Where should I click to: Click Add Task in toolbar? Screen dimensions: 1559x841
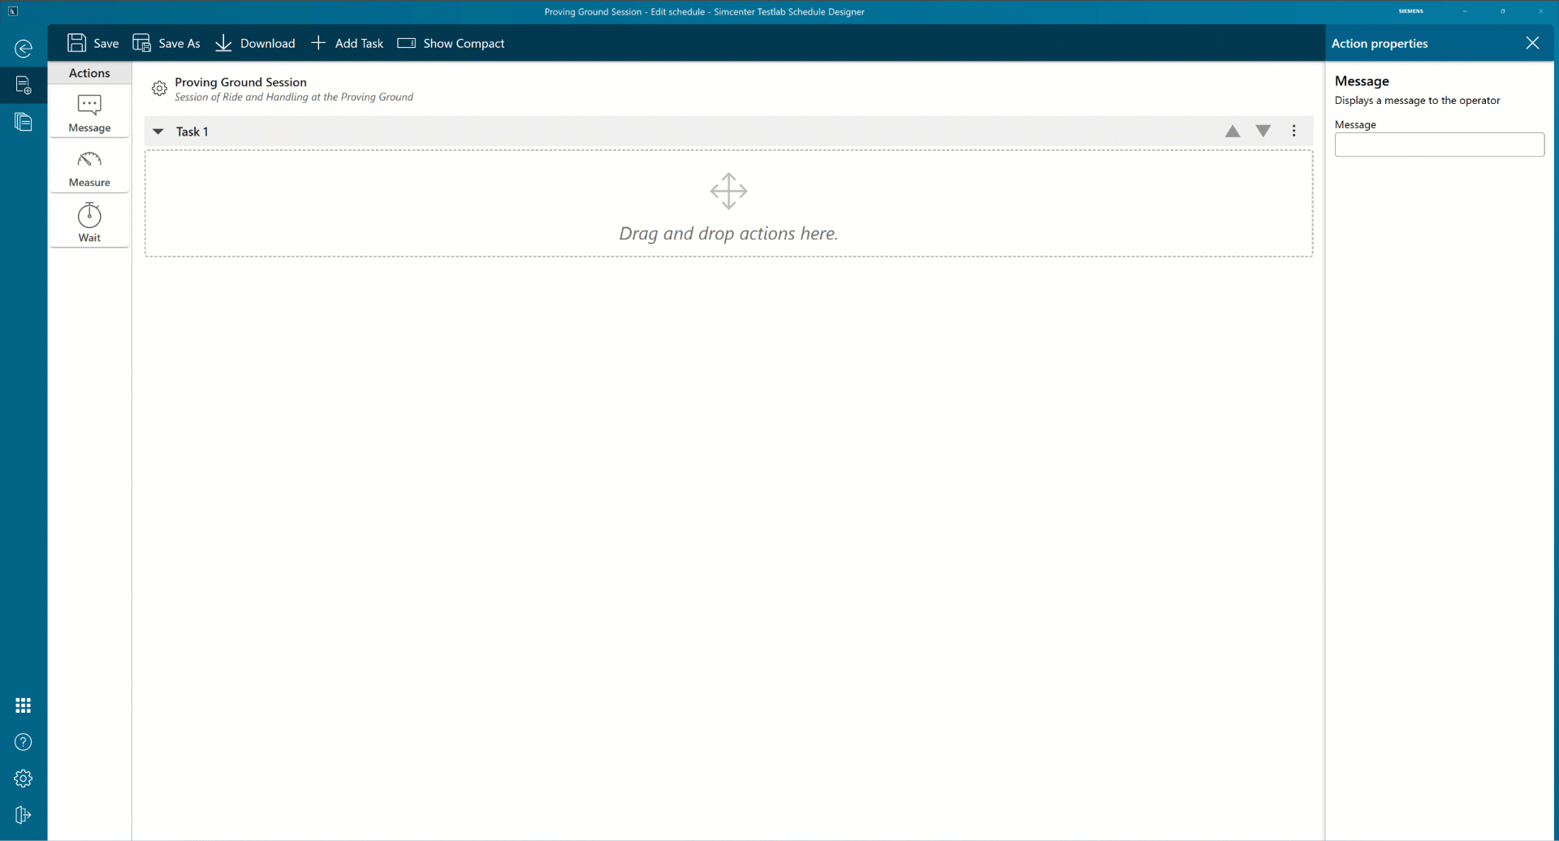point(348,44)
